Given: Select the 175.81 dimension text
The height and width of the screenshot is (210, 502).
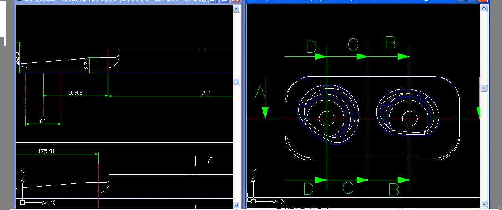Looking at the screenshot, I should (46, 151).
